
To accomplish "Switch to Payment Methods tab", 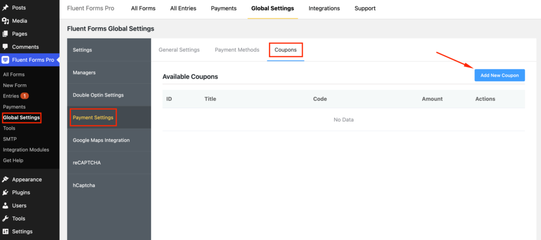I will (x=237, y=50).
